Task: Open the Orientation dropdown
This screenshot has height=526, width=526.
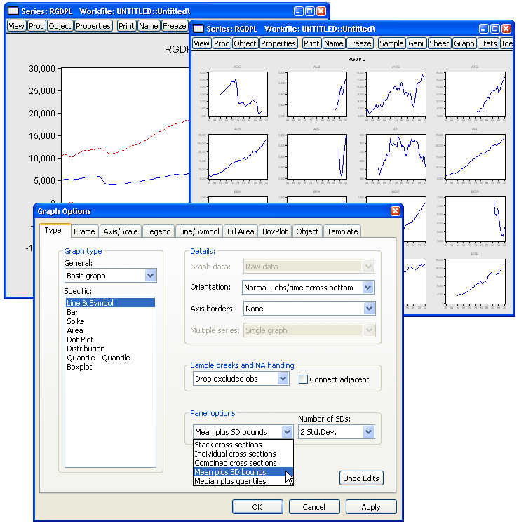Action: tap(368, 288)
